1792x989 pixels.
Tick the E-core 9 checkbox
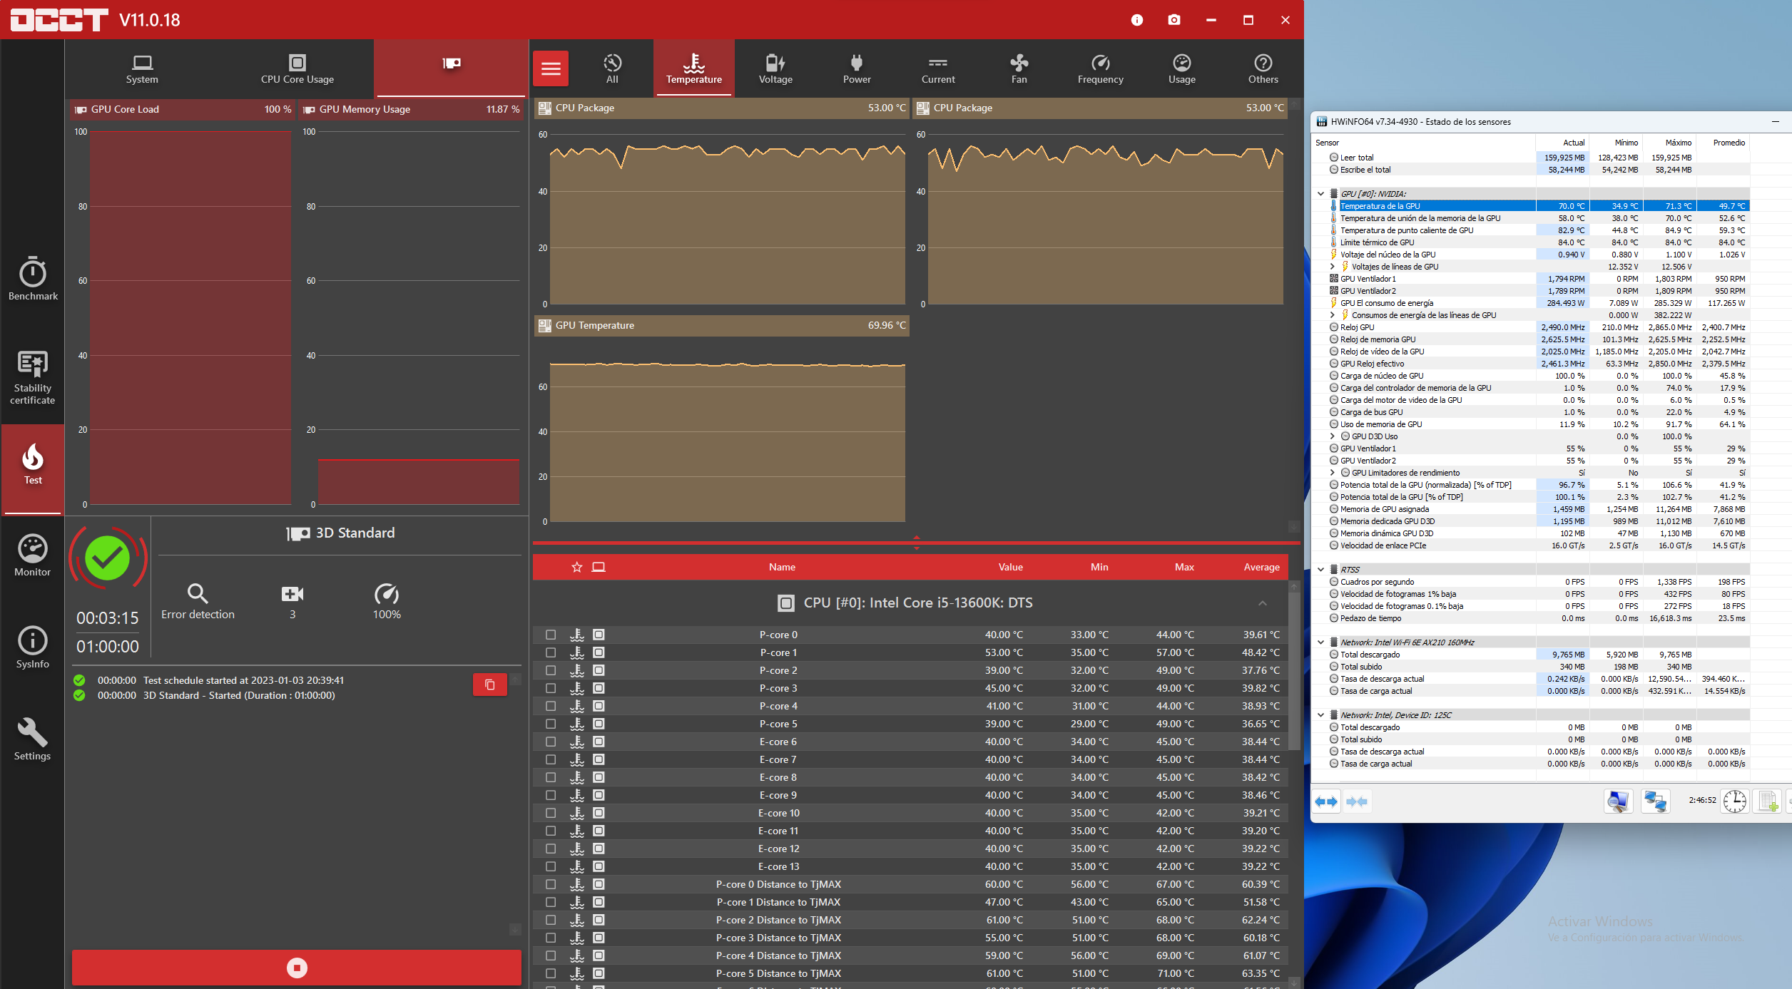click(551, 795)
